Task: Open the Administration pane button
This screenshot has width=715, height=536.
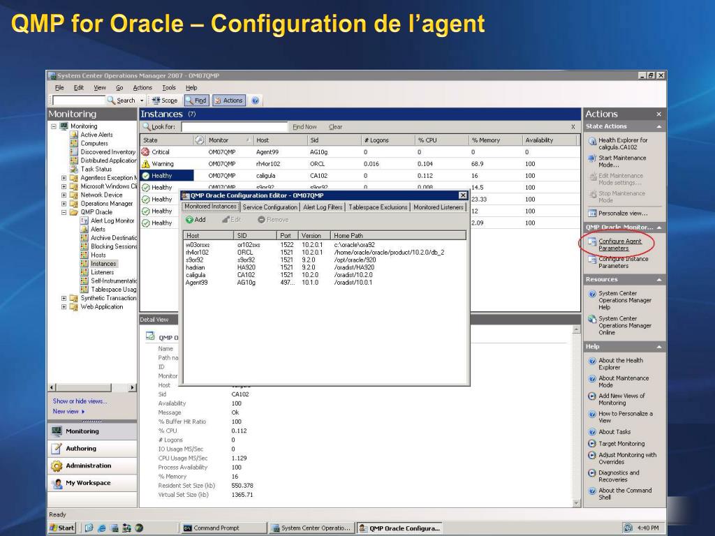Action: tap(92, 466)
